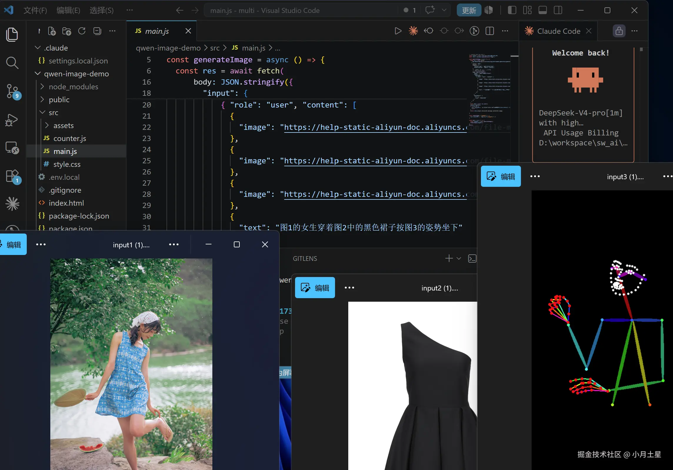Select the Claude Code panel tab
The width and height of the screenshot is (673, 470).
559,31
